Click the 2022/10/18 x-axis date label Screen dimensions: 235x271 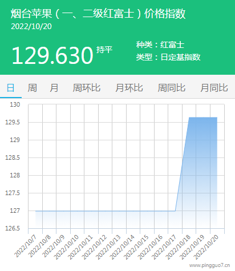pyautogui.click(x=179, y=247)
